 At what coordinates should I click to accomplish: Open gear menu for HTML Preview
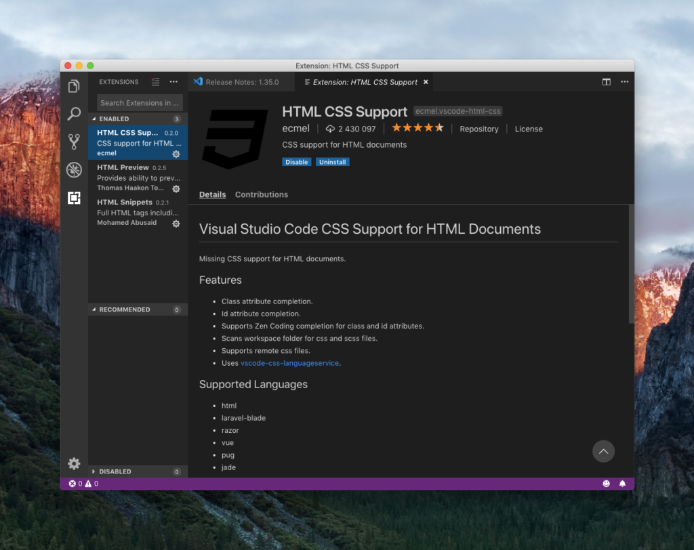pos(176,189)
